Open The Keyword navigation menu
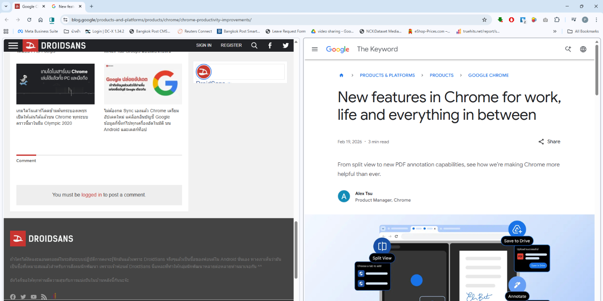603x301 pixels. coord(315,49)
